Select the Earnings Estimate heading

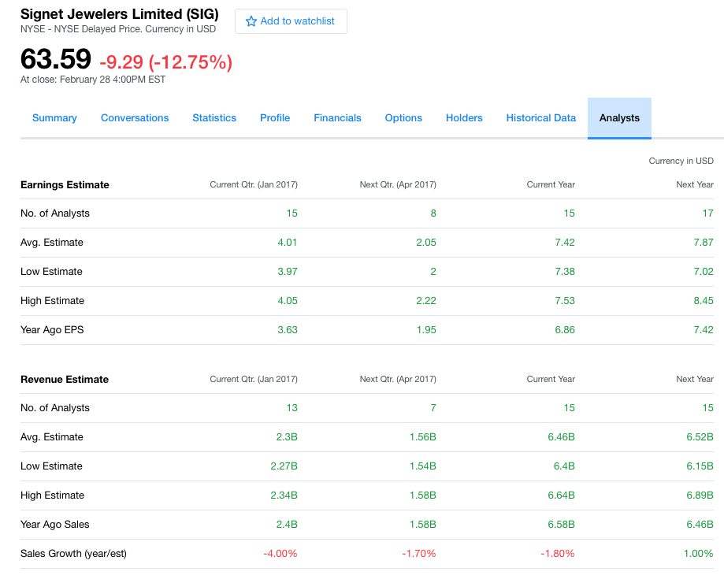(x=65, y=184)
